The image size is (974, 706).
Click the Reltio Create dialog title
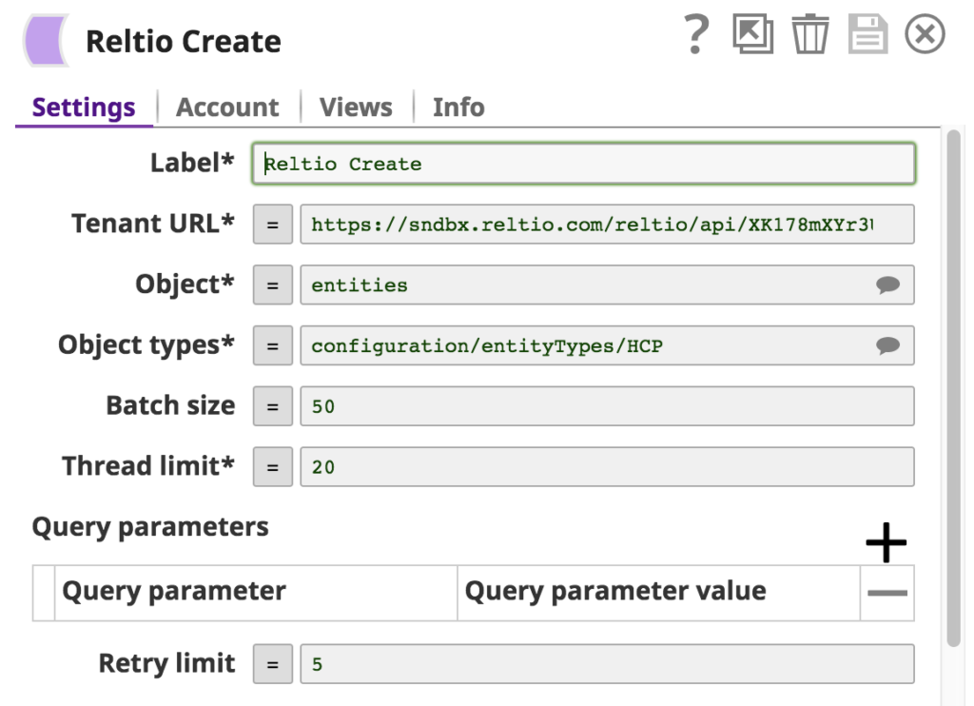184,42
